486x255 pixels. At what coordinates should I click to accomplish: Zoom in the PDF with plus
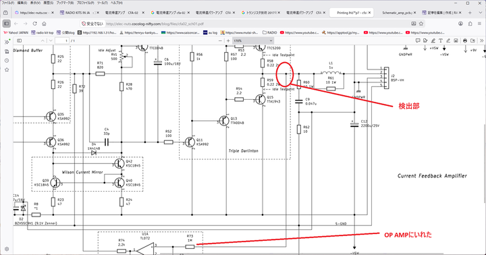(x=228, y=40)
